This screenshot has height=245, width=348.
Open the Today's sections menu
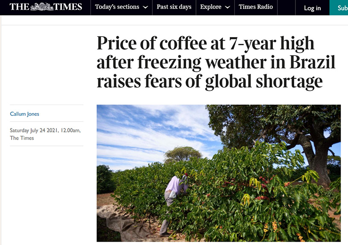[117, 7]
